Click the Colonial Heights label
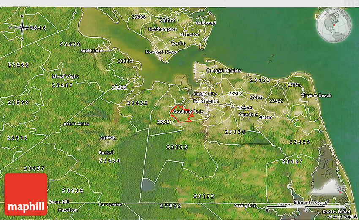The height and width of the screenshot is (220, 359). (x=223, y=71)
